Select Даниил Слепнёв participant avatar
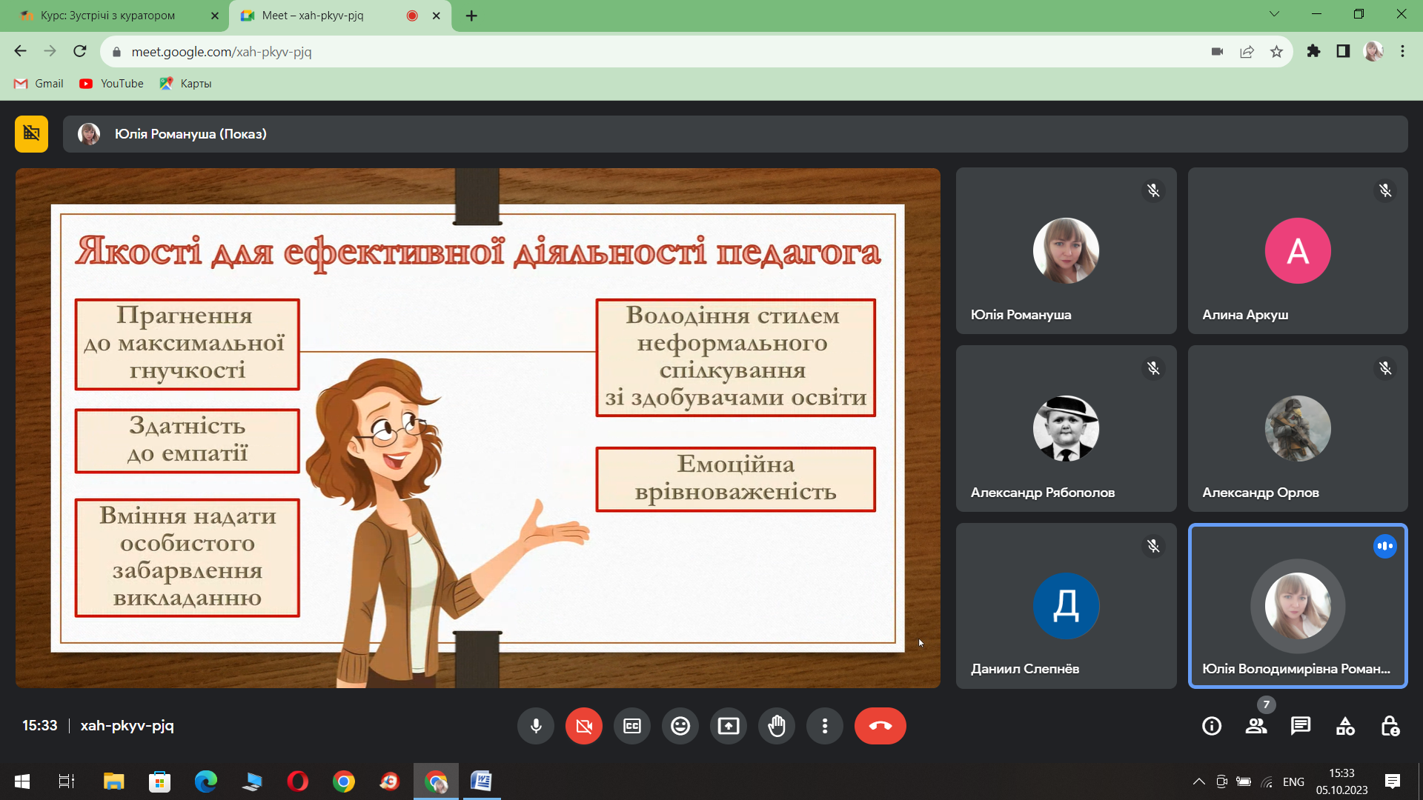Image resolution: width=1423 pixels, height=800 pixels. [x=1066, y=606]
